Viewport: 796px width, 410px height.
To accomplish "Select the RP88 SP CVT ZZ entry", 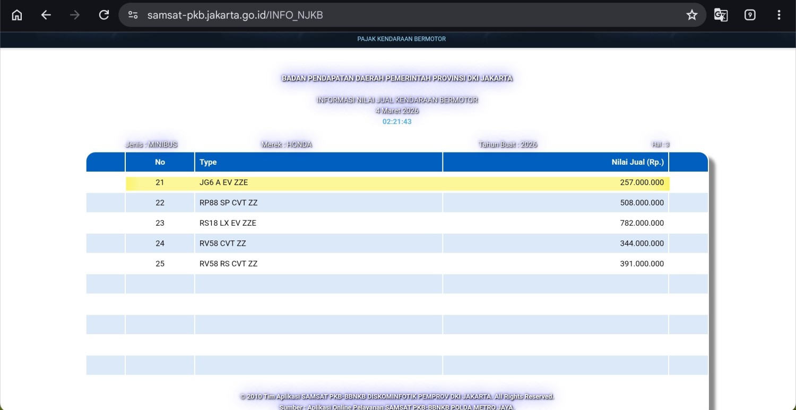I will [228, 203].
